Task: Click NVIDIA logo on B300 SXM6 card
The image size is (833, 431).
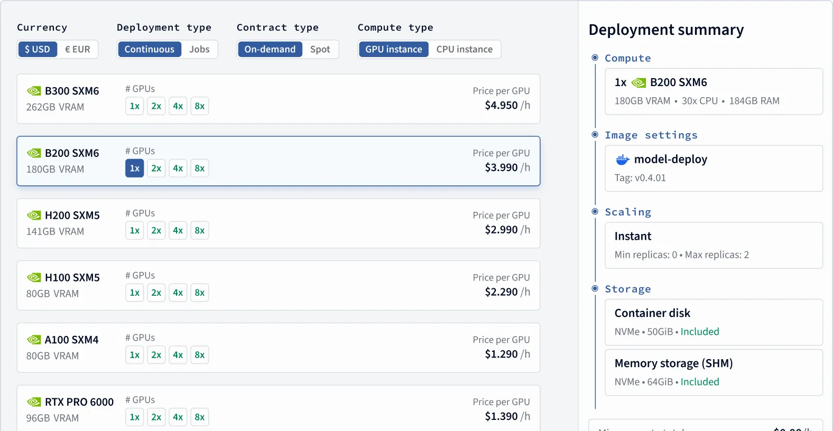Action: coord(34,91)
